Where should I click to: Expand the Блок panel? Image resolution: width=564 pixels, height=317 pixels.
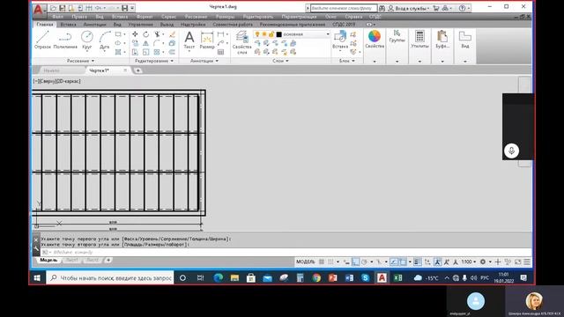(x=347, y=61)
